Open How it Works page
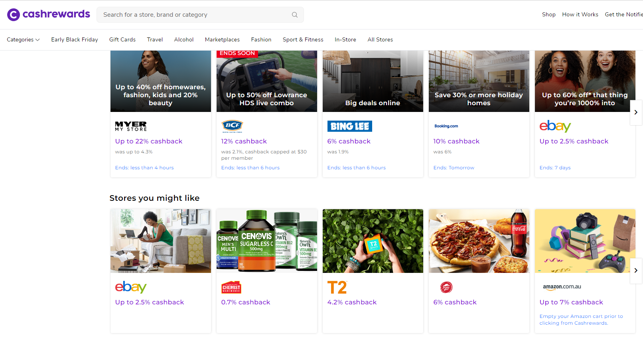The image size is (643, 347). coord(580,14)
